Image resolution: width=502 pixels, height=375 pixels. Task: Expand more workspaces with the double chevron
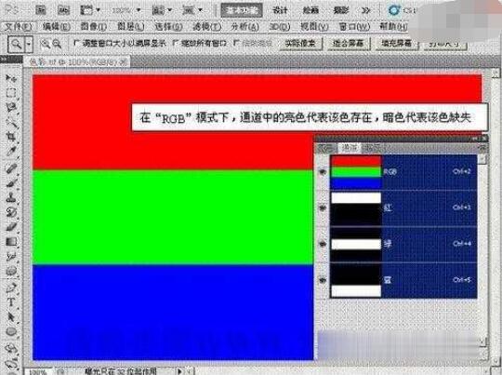click(366, 10)
